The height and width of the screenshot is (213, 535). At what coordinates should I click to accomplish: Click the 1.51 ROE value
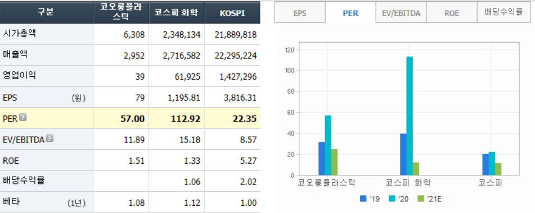tap(137, 161)
